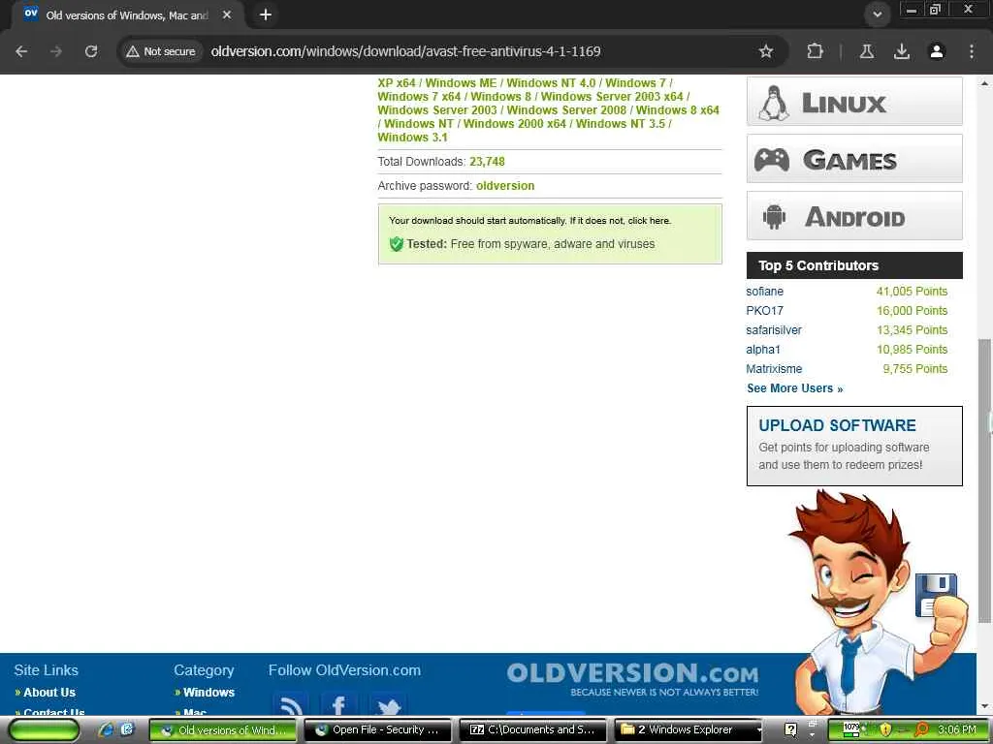Image resolution: width=993 pixels, height=744 pixels.
Task: Click the Games controller icon
Action: 771,160
